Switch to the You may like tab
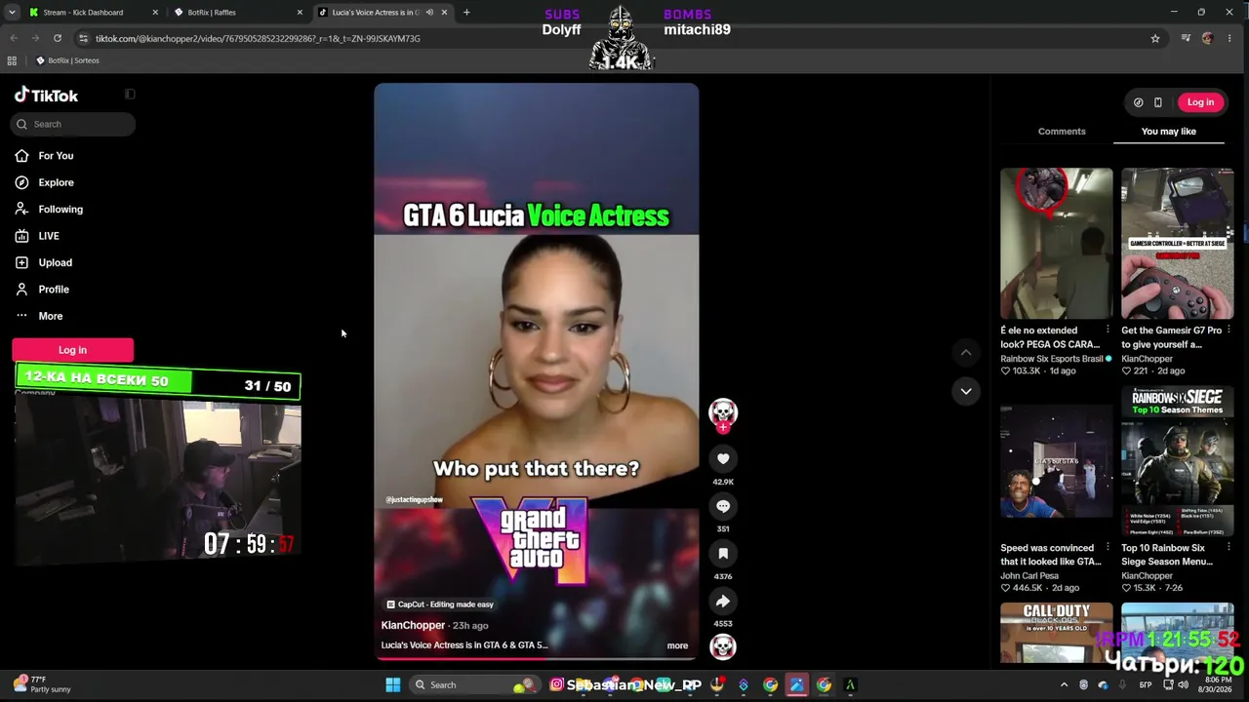1249x702 pixels. pos(1168,131)
